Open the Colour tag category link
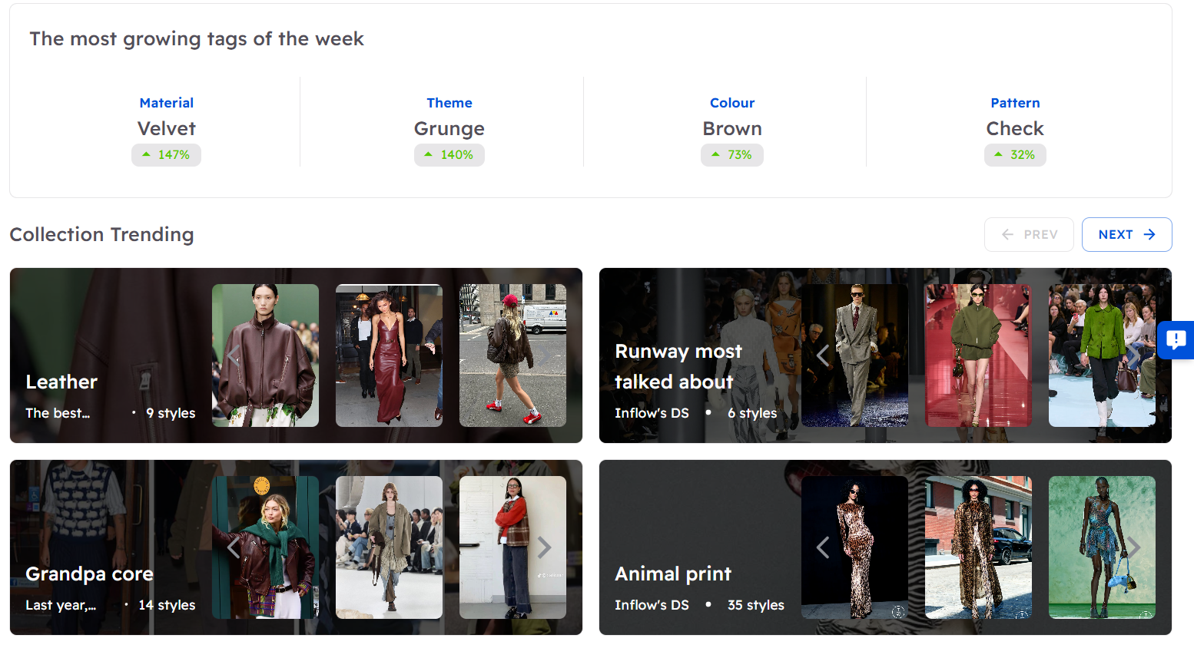 click(732, 103)
